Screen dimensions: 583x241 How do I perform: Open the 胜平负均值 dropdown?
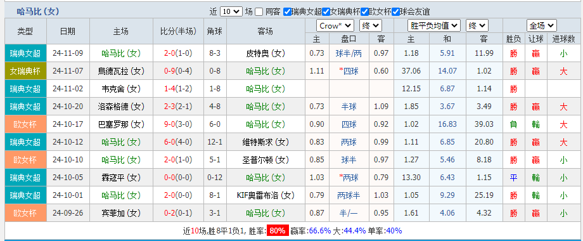(x=434, y=25)
